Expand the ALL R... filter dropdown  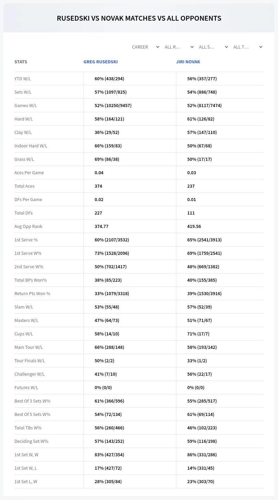coord(179,47)
